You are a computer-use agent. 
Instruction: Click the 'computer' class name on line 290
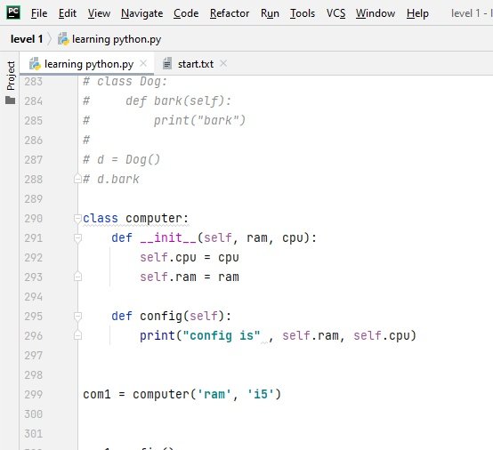[154, 219]
